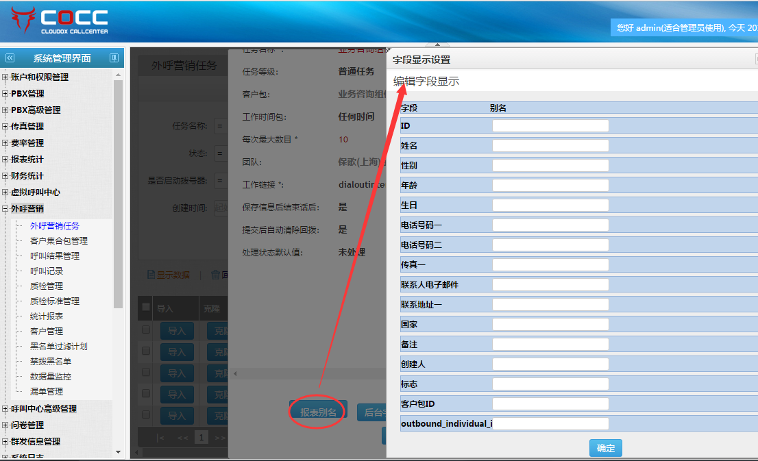Viewport: 758px width, 461px height.
Task: Collapse sidebar with double-arrow icon
Action: pyautogui.click(x=10, y=58)
